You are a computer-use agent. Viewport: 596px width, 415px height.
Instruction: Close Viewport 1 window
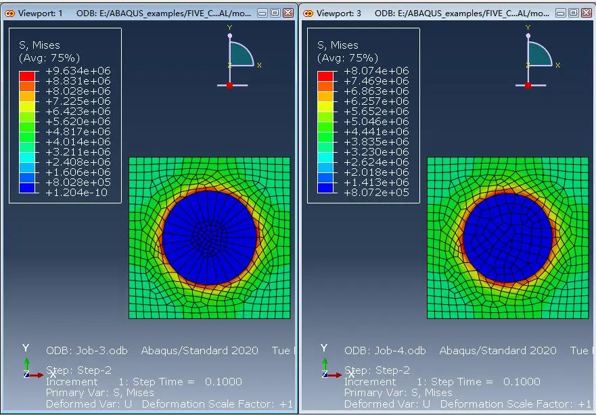point(288,14)
